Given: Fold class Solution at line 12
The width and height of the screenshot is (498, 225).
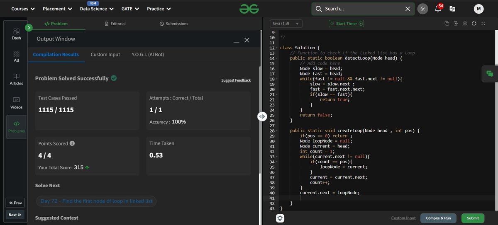Looking at the screenshot, I should click(x=277, y=48).
